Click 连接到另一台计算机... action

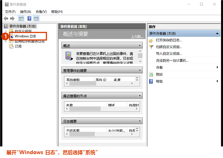[172, 60]
